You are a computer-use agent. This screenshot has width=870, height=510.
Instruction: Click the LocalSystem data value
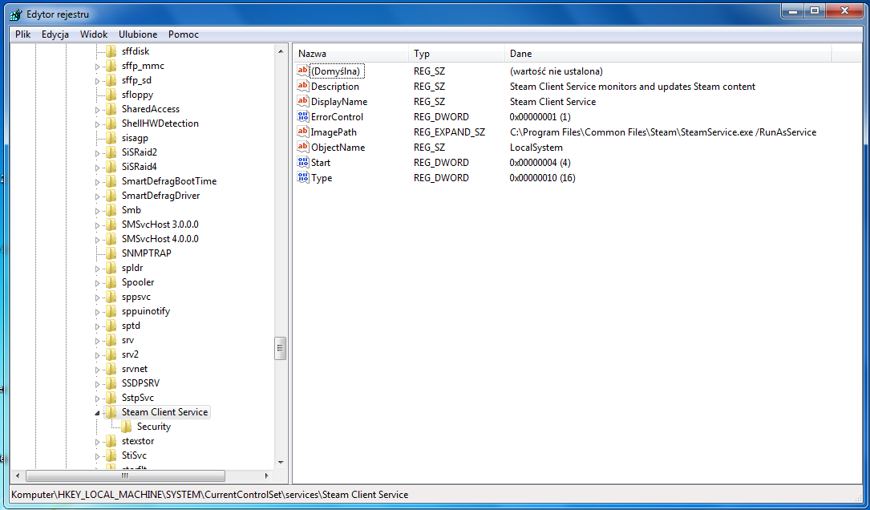click(536, 147)
